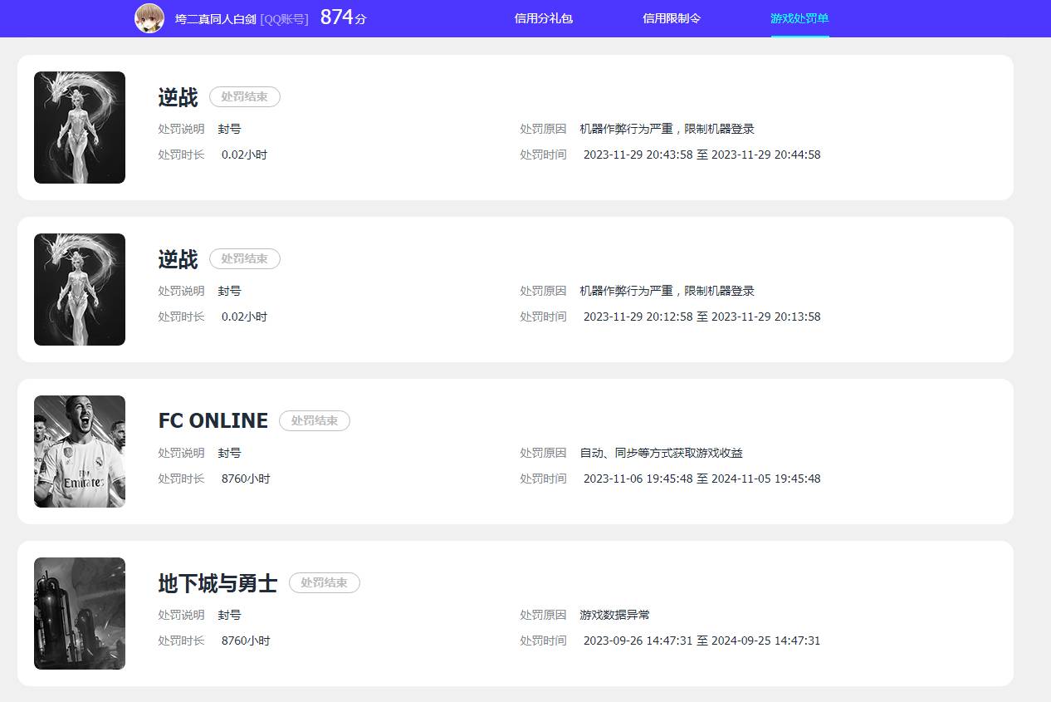Switch to the 信用限制令 tab
Image resolution: width=1051 pixels, height=702 pixels.
pyautogui.click(x=673, y=18)
